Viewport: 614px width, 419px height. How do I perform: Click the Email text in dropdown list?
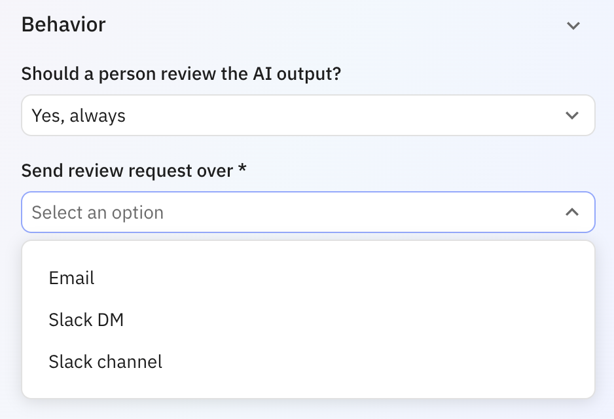click(71, 278)
